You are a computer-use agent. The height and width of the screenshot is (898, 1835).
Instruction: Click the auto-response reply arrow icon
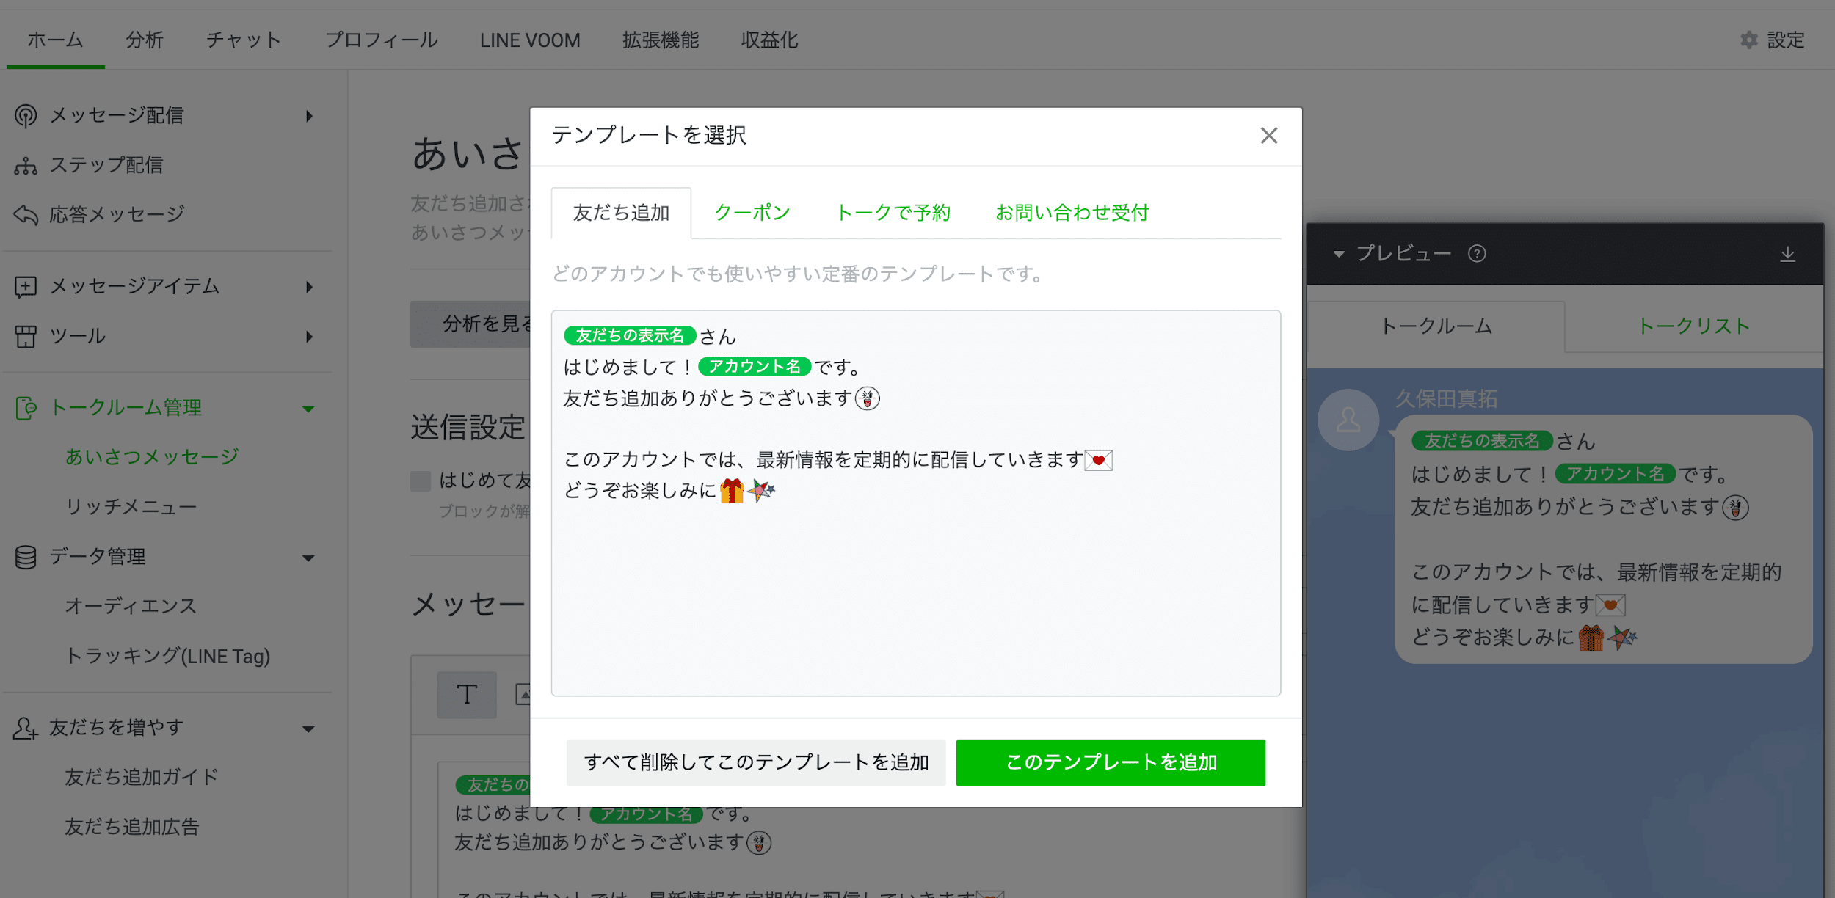[26, 215]
